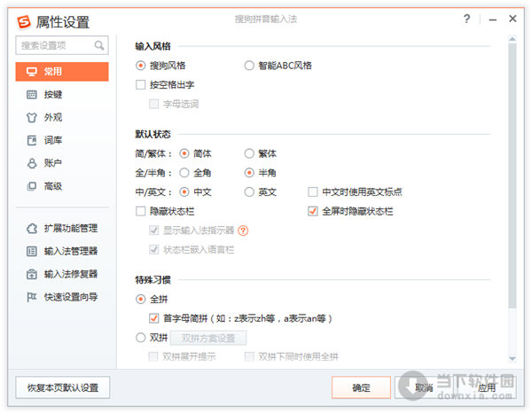Click the shirt icon beside 外观

[x=32, y=117]
